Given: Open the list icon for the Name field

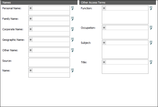Looking at the screenshot, I should point(72,70).
